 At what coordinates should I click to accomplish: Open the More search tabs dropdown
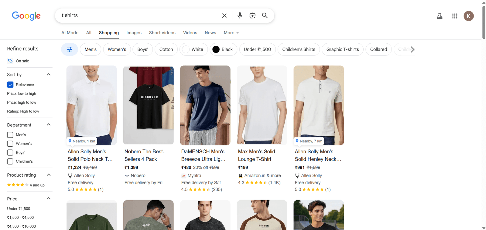point(231,33)
